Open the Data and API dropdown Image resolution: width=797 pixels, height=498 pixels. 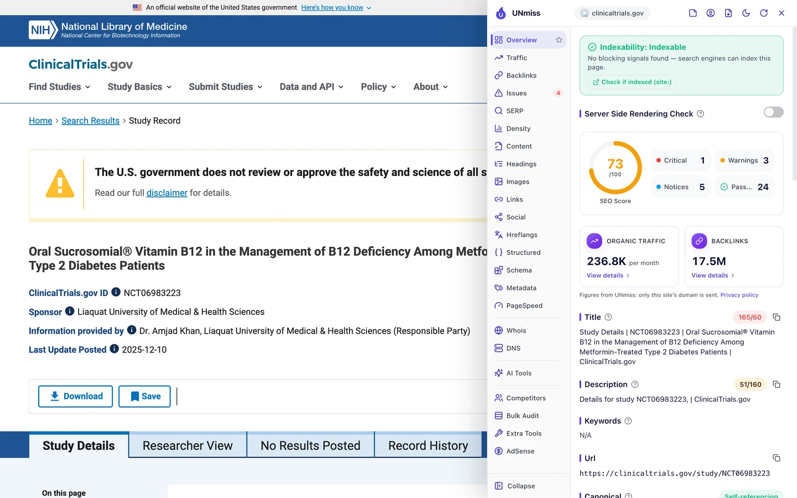pos(312,87)
